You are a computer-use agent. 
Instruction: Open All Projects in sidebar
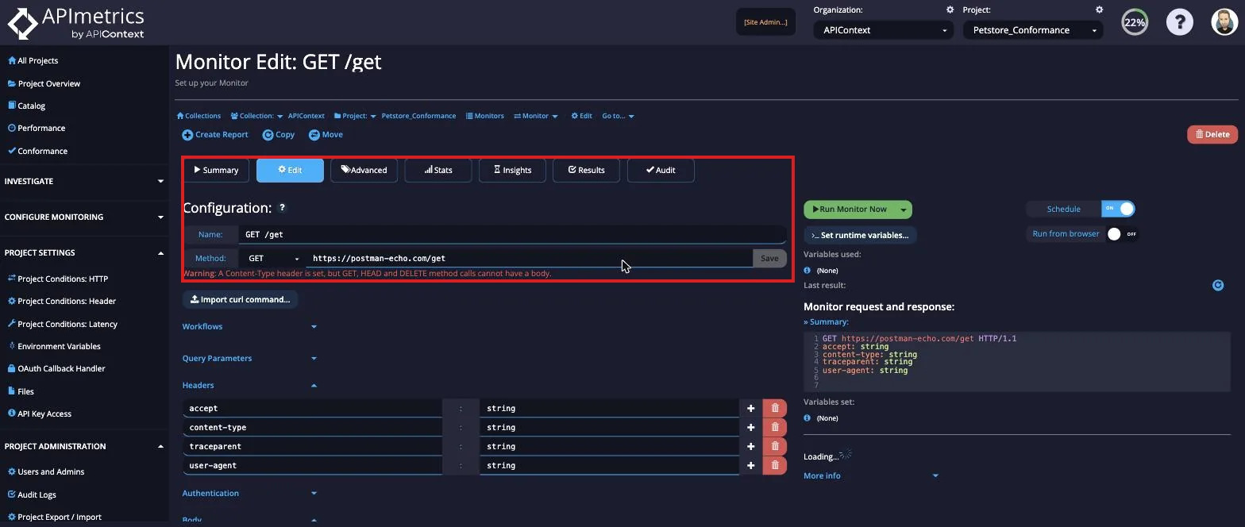[x=33, y=60]
